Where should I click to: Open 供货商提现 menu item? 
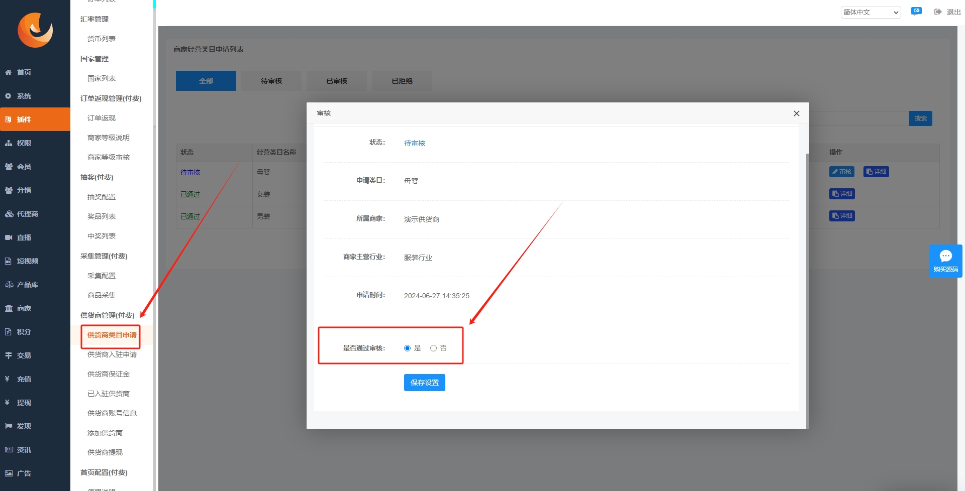click(105, 452)
